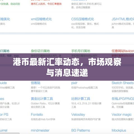Open the 黄金比计算工具 link
Viewport: 134px width, 134px height.
point(42,99)
